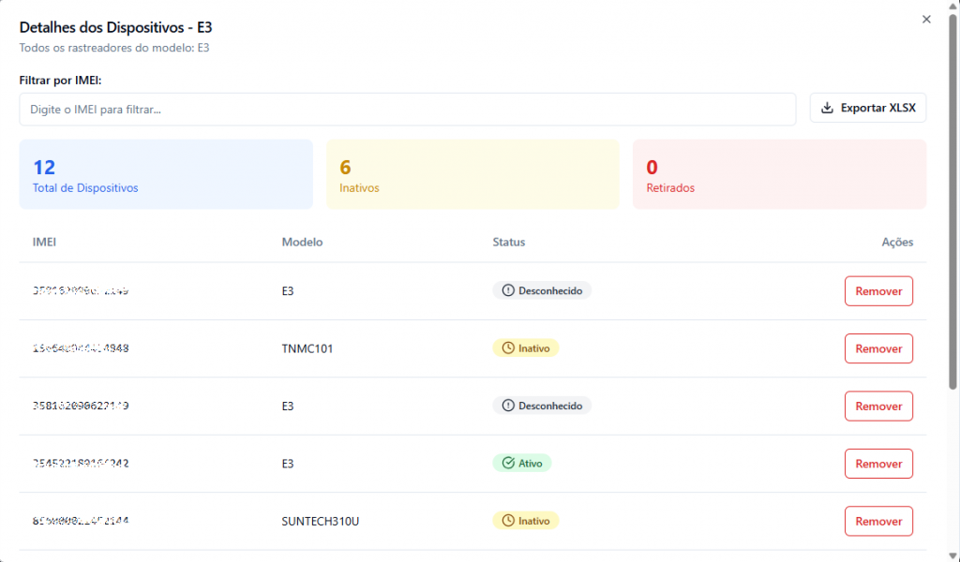960x562 pixels.
Task: Click the clock icon in SUNTECH310U status
Action: tap(508, 521)
